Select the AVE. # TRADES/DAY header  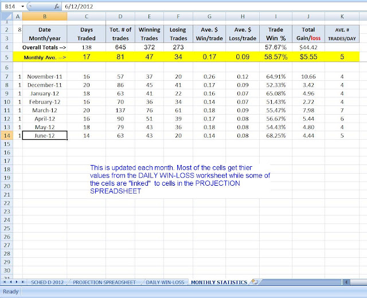coord(342,34)
